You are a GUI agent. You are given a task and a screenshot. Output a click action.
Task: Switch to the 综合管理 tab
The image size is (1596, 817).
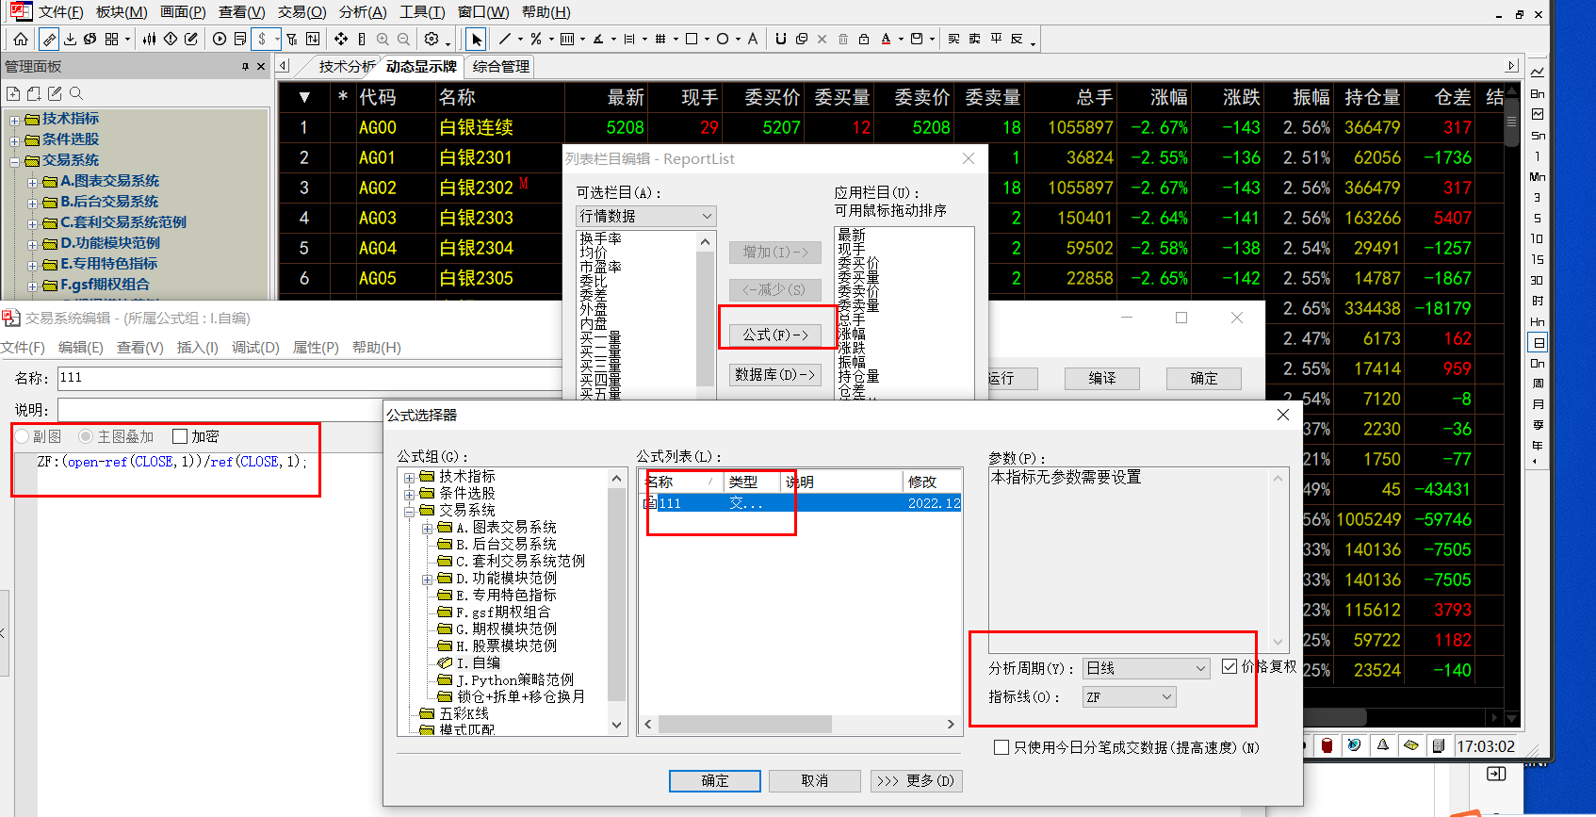[x=501, y=67]
